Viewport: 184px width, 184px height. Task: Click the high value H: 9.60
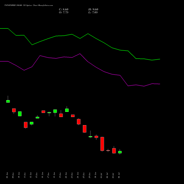(x=93, y=10)
